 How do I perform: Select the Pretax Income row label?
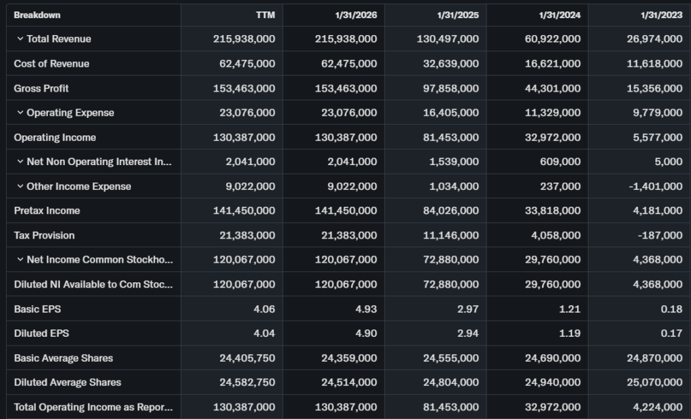47,211
